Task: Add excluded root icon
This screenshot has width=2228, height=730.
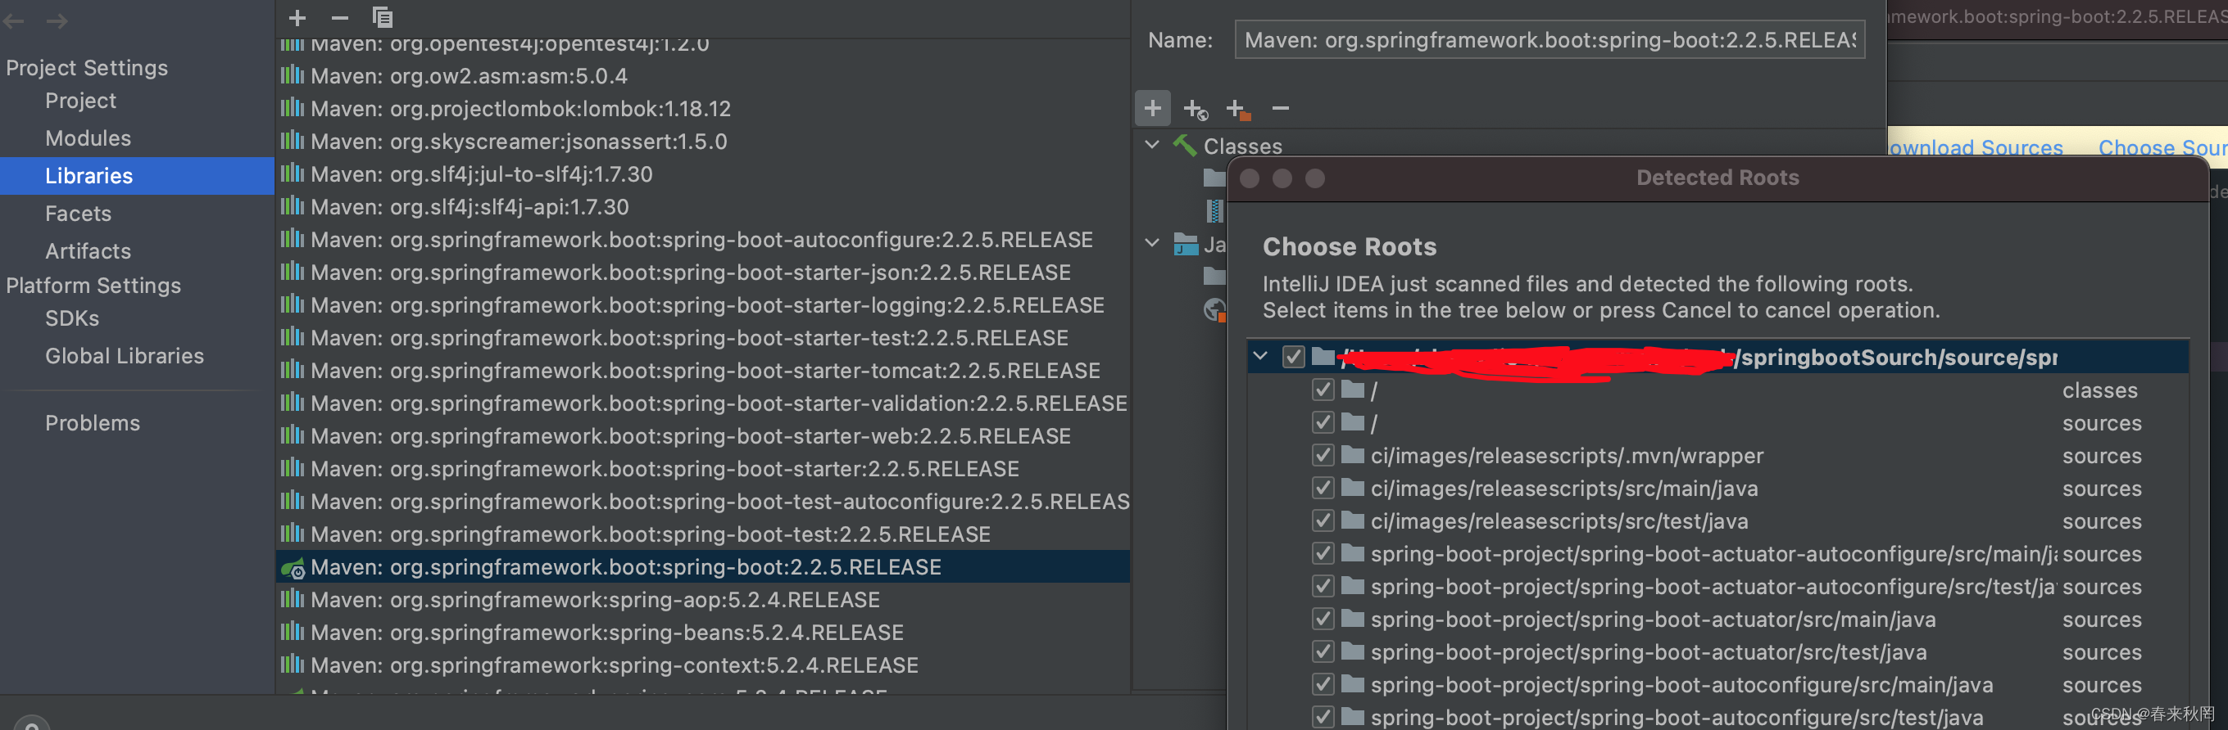Action: pyautogui.click(x=1238, y=109)
